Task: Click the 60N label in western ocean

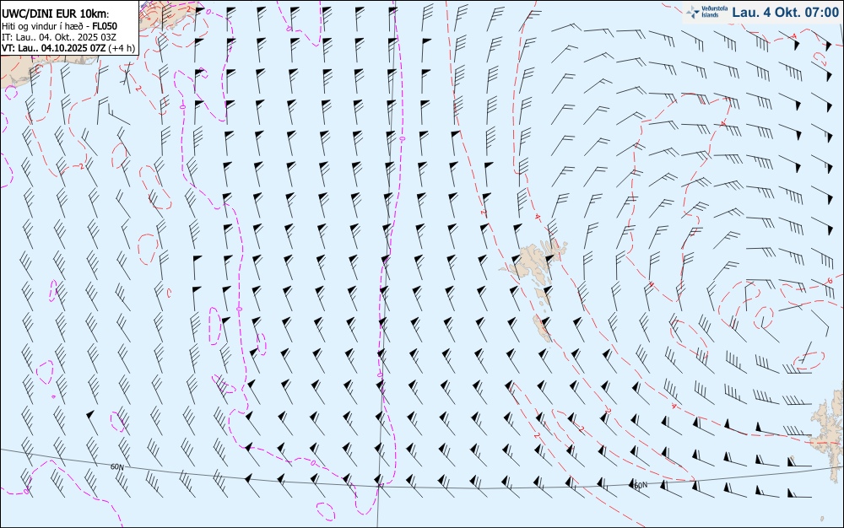Action: 117,466
